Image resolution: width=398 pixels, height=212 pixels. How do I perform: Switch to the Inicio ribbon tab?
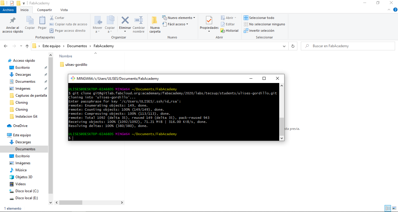point(25,10)
